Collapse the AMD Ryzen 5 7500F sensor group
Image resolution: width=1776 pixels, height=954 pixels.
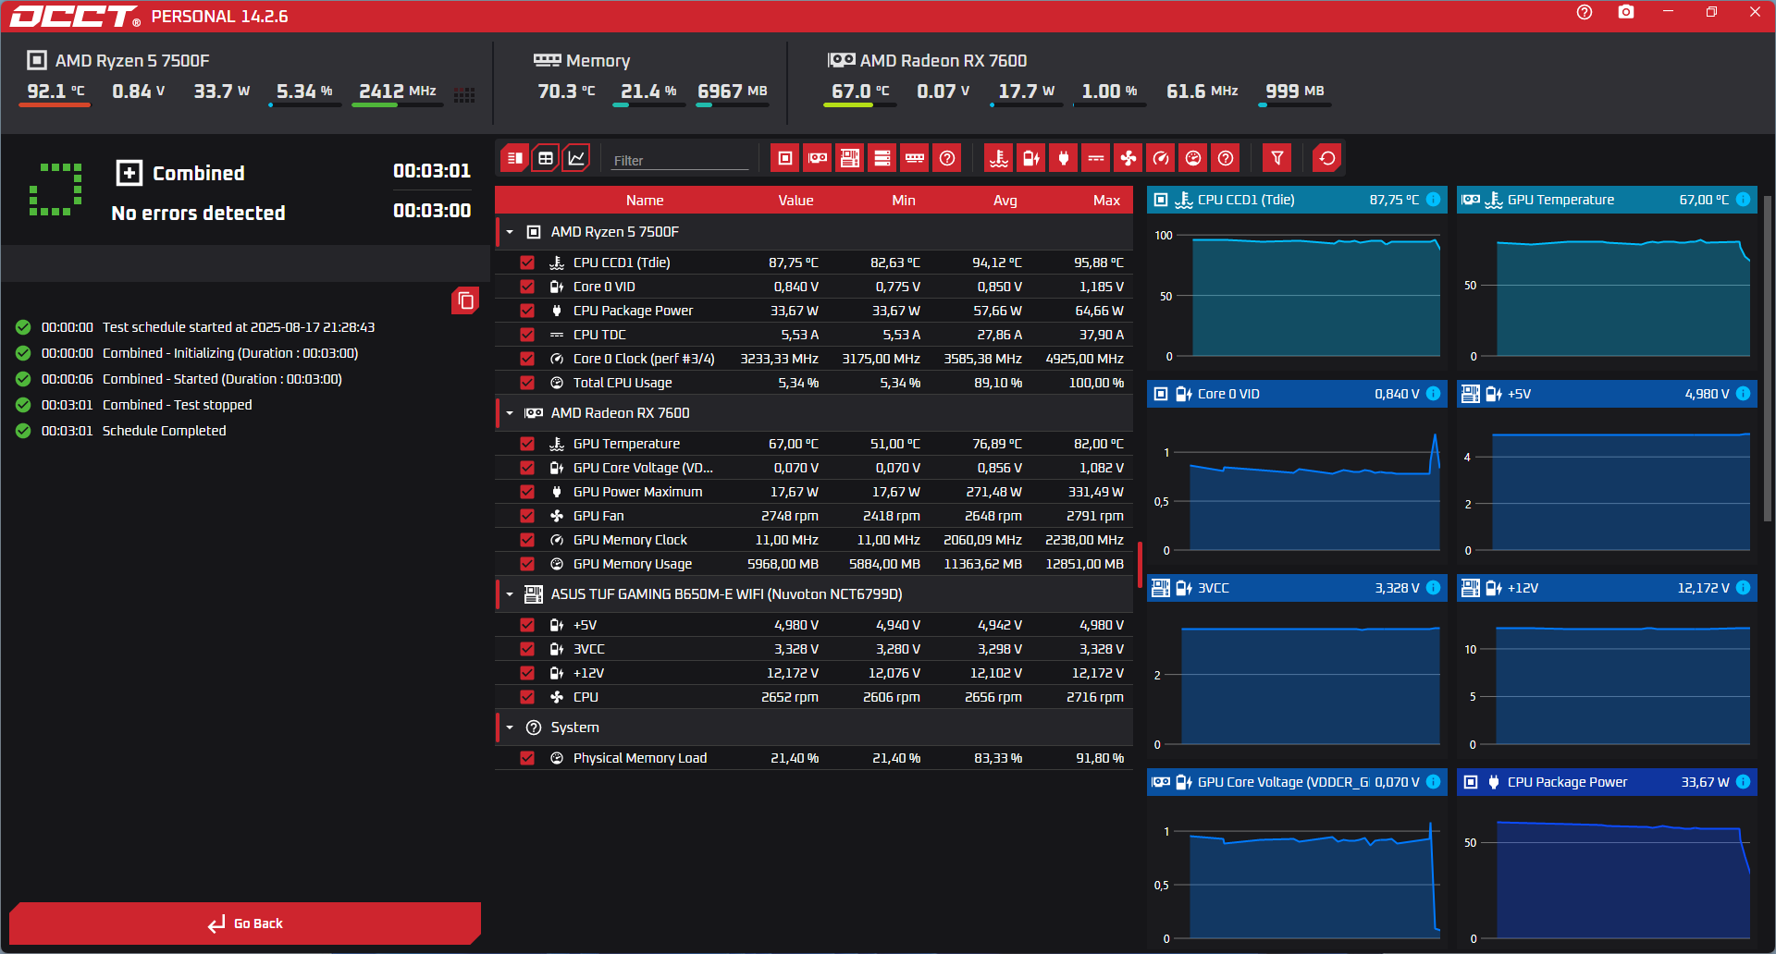(x=510, y=232)
